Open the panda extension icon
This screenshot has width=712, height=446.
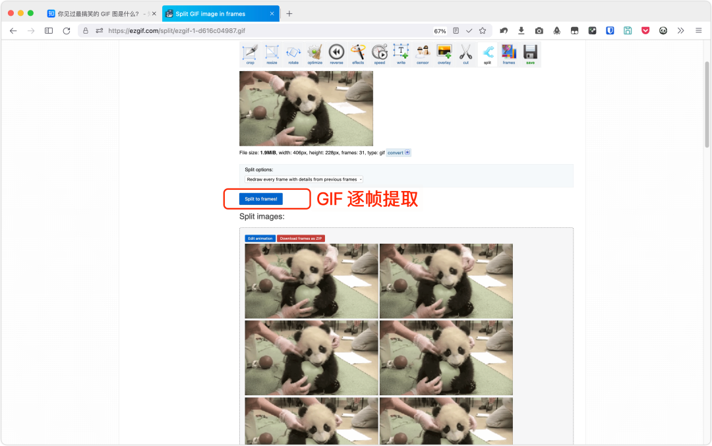click(663, 31)
